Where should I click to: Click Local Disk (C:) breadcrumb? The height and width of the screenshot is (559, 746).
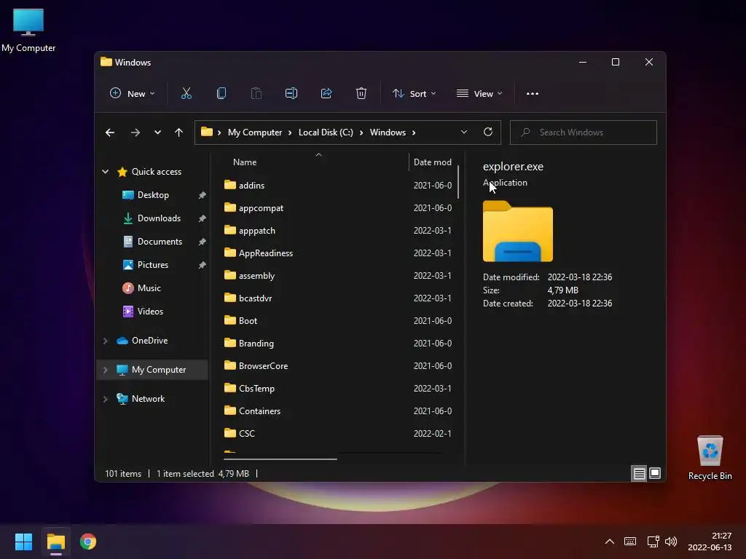tap(326, 132)
